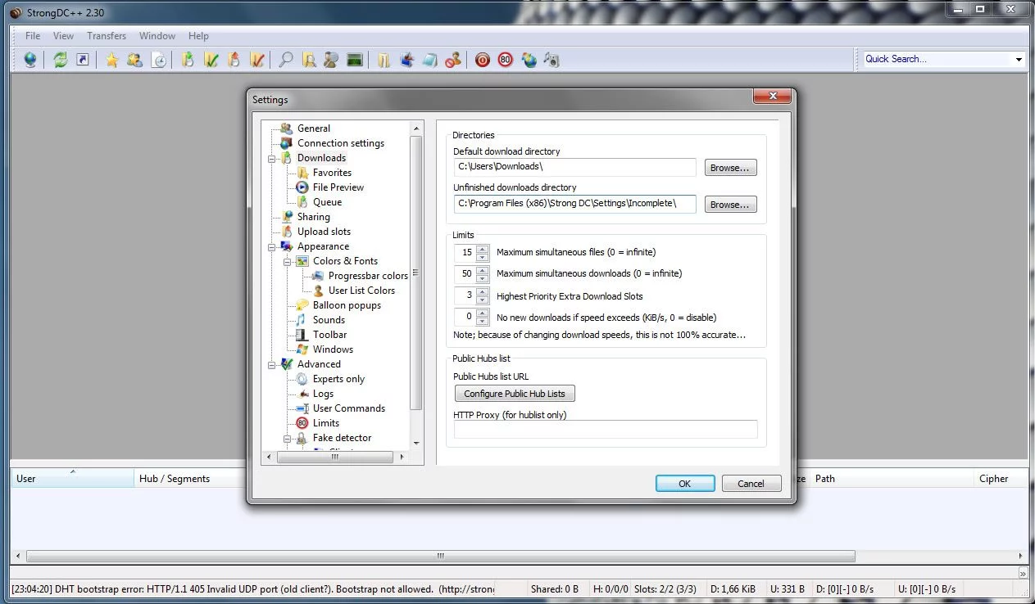This screenshot has height=604, width=1035.
Task: Open Upload Queue from the main toolbar
Action: (x=234, y=60)
